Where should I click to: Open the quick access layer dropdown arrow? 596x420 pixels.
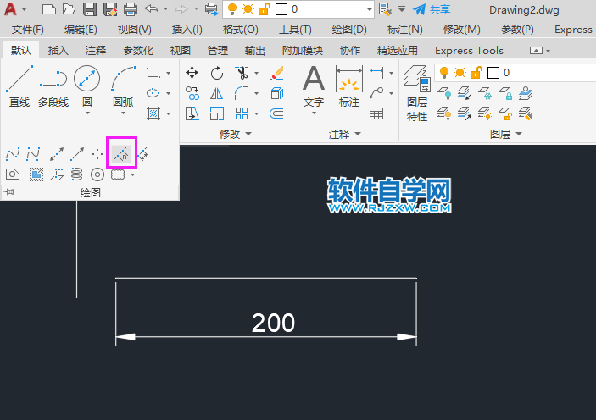pos(369,9)
